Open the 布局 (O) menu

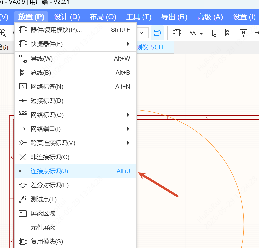coord(103,17)
